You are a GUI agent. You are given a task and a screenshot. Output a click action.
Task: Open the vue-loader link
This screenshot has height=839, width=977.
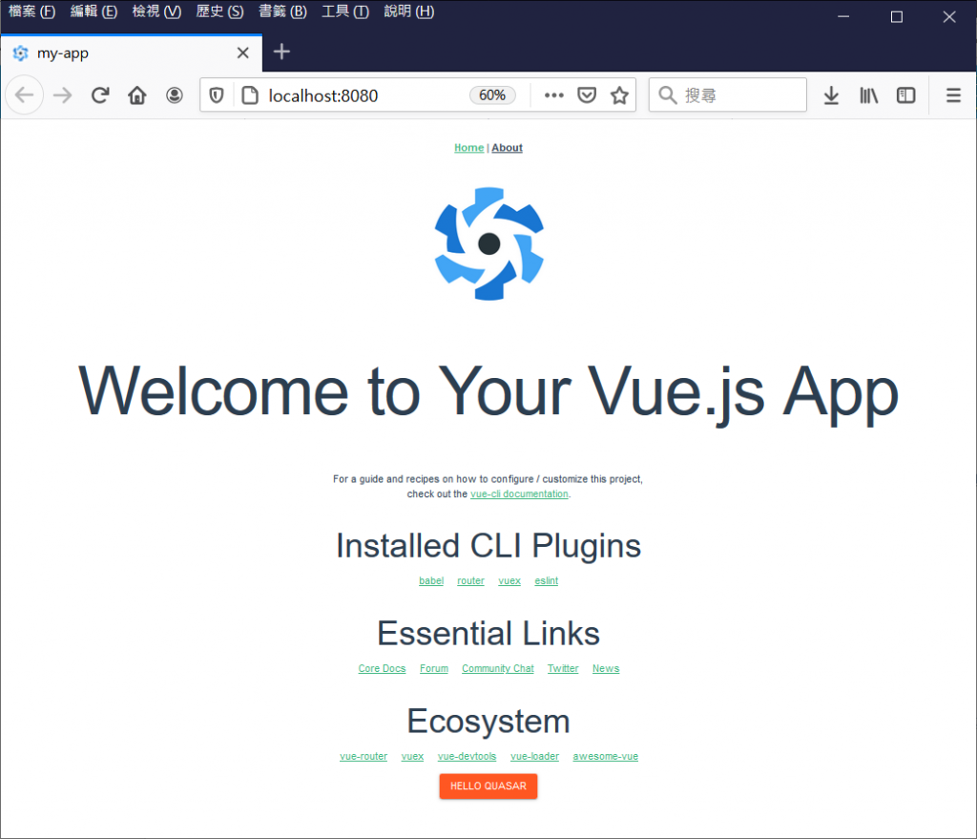(534, 756)
